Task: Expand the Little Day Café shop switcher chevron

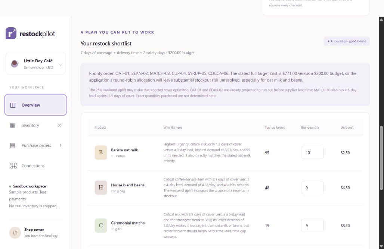Action: coord(61,65)
